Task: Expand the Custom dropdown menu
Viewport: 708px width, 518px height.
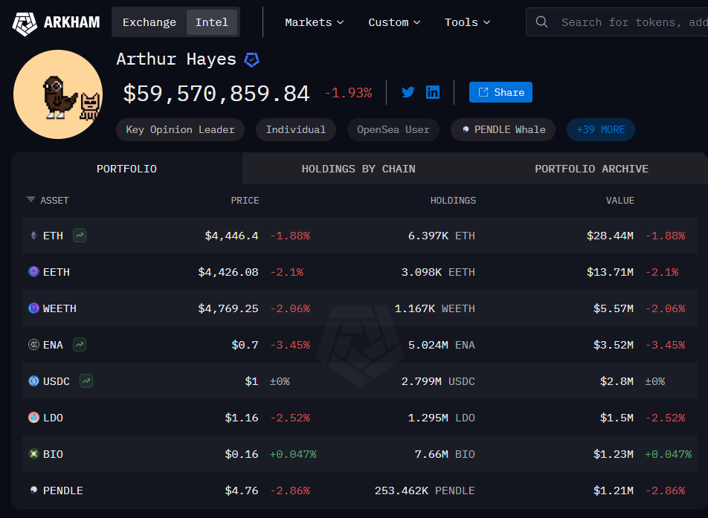Action: coord(394,22)
